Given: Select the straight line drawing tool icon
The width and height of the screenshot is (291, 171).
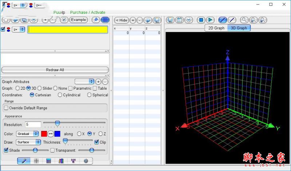Looking at the screenshot, I should (x=231, y=20).
